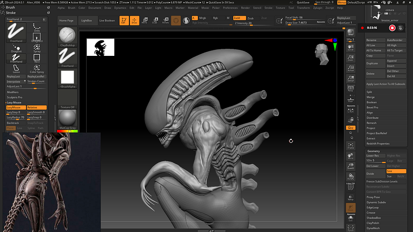Select the Rect stroke type
Viewport: 413px width, 232px height.
pos(37,58)
